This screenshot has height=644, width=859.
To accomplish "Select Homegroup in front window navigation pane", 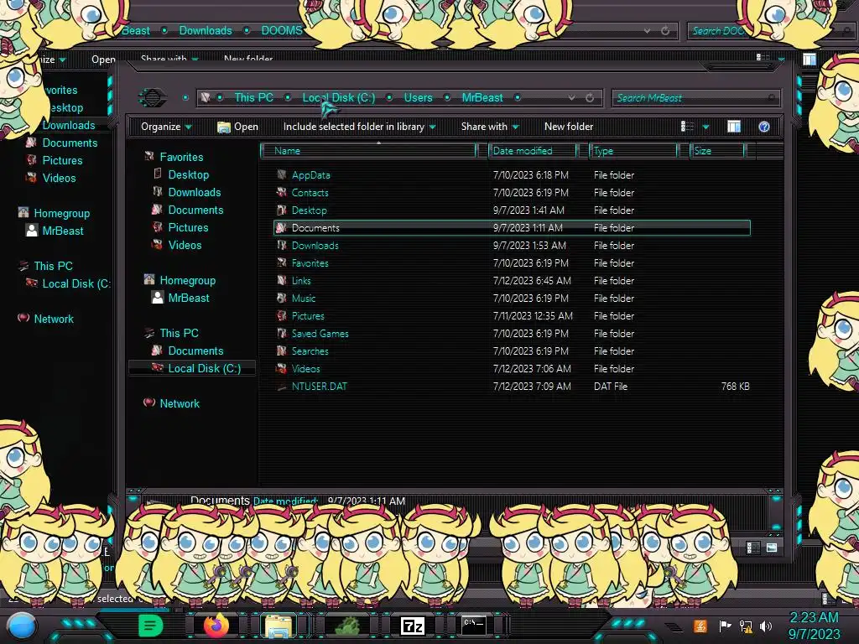I will coord(187,280).
